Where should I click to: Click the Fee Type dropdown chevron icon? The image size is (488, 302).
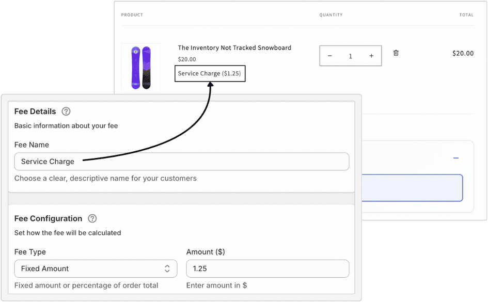(167, 268)
